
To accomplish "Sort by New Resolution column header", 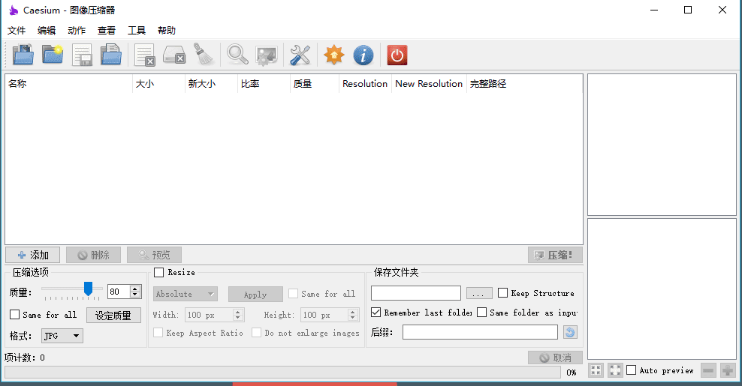I will 430,84.
